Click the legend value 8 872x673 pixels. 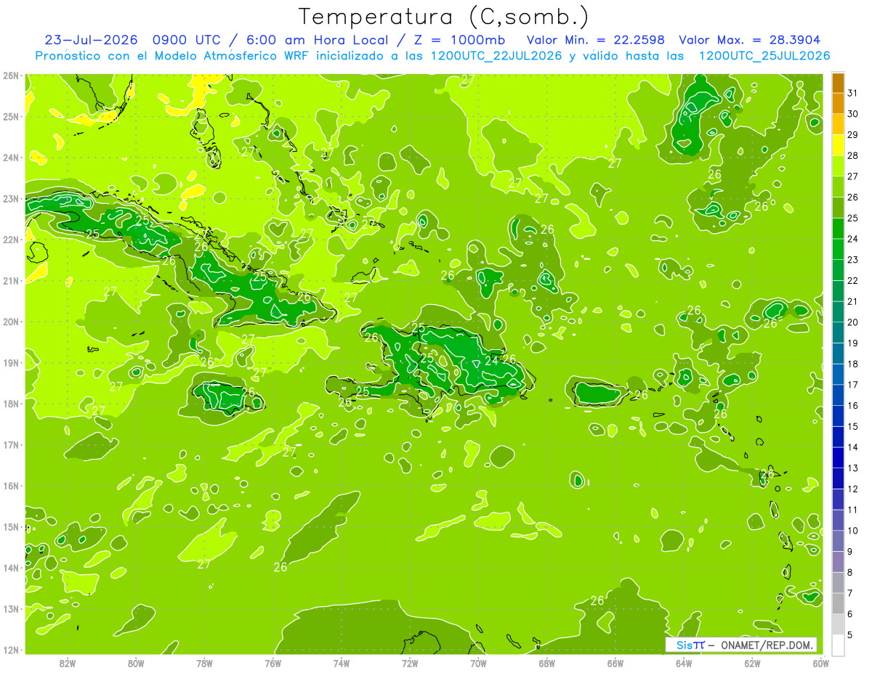[x=851, y=572]
